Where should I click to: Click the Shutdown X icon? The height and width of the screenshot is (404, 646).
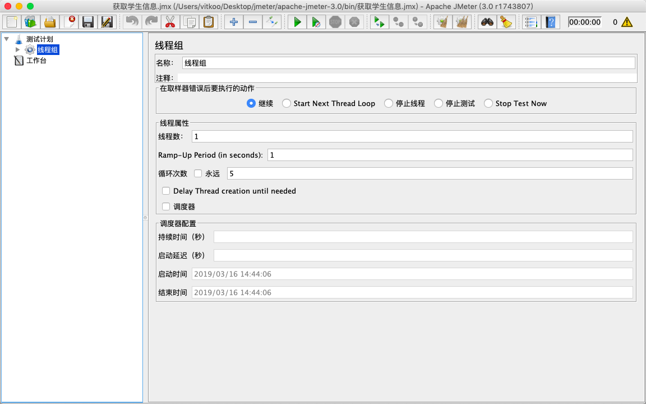[354, 22]
